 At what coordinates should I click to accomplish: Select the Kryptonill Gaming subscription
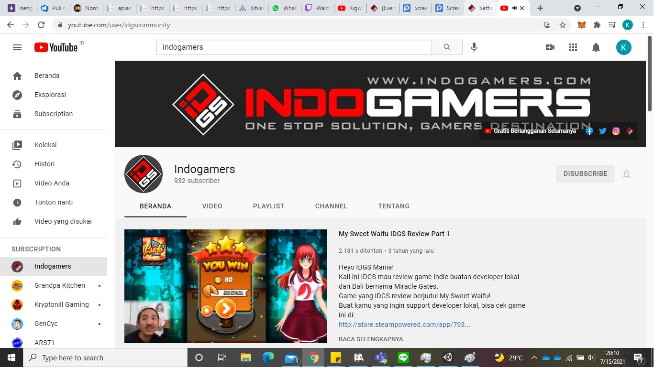pyautogui.click(x=54, y=304)
